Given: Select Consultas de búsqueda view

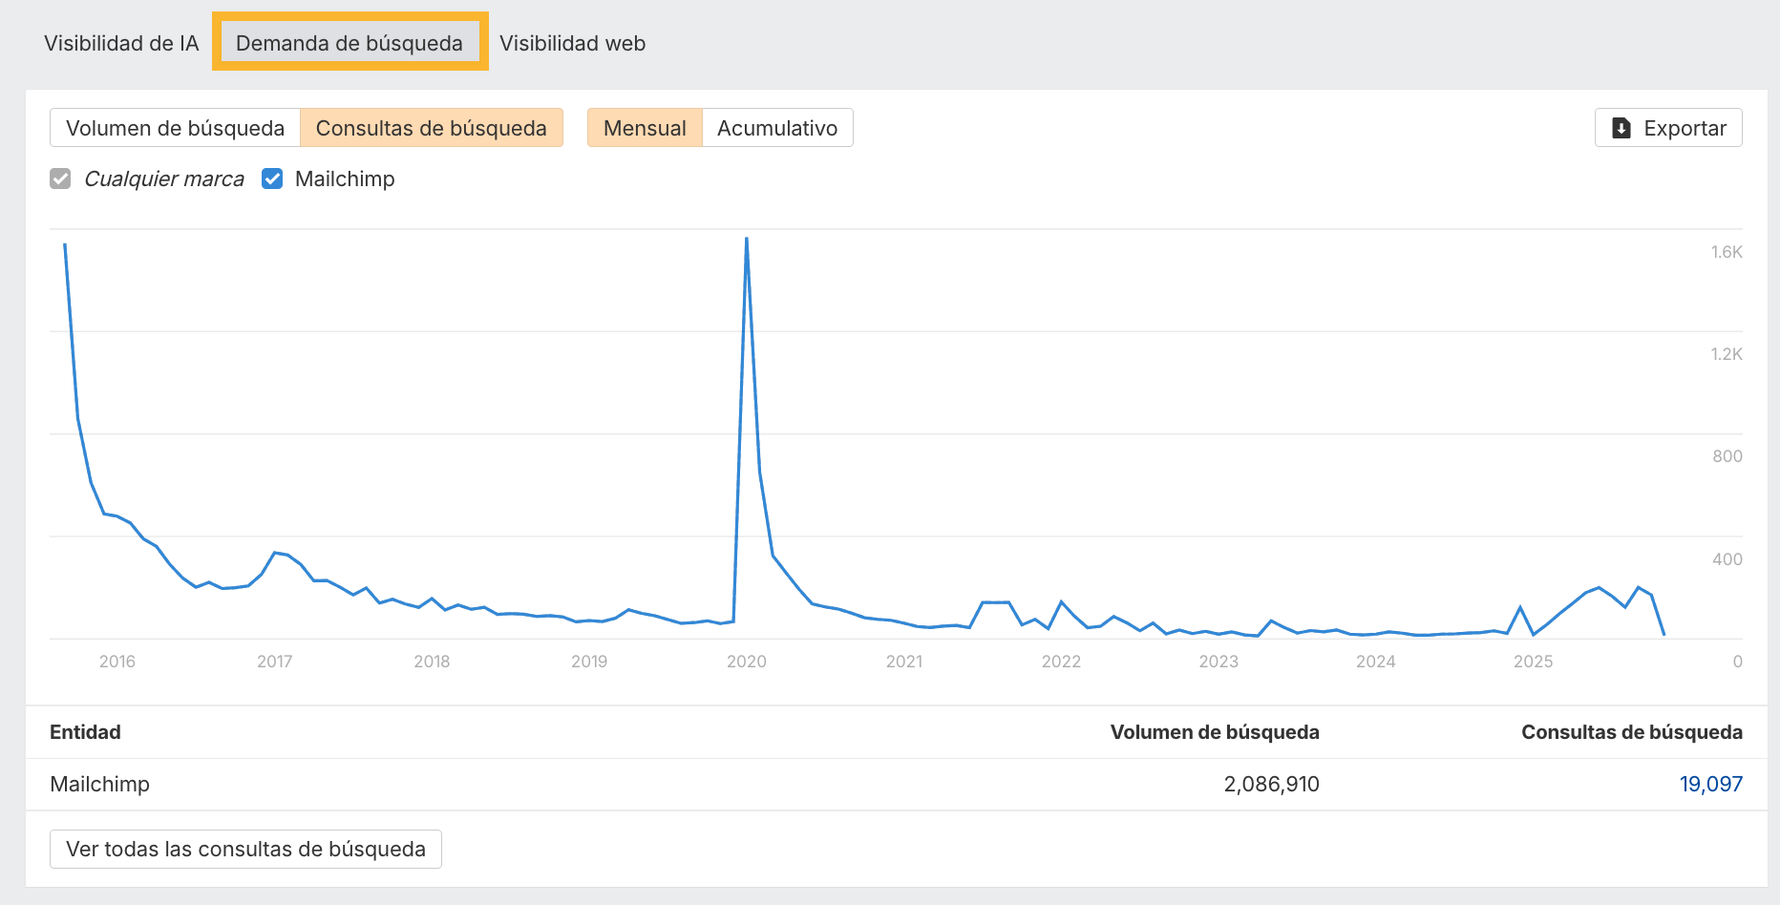Looking at the screenshot, I should tap(431, 128).
